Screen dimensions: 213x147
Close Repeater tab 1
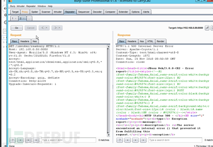16,18
